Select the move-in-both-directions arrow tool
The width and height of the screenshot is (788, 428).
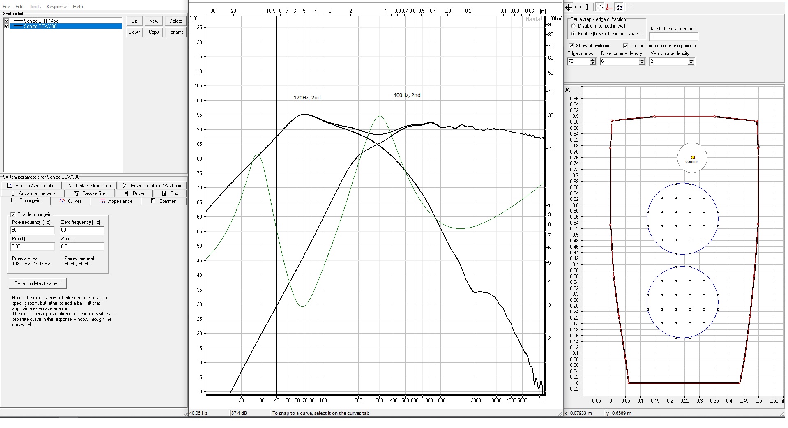coord(569,7)
